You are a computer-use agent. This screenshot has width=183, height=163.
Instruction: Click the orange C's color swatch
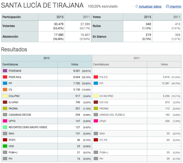(x=5, y=90)
